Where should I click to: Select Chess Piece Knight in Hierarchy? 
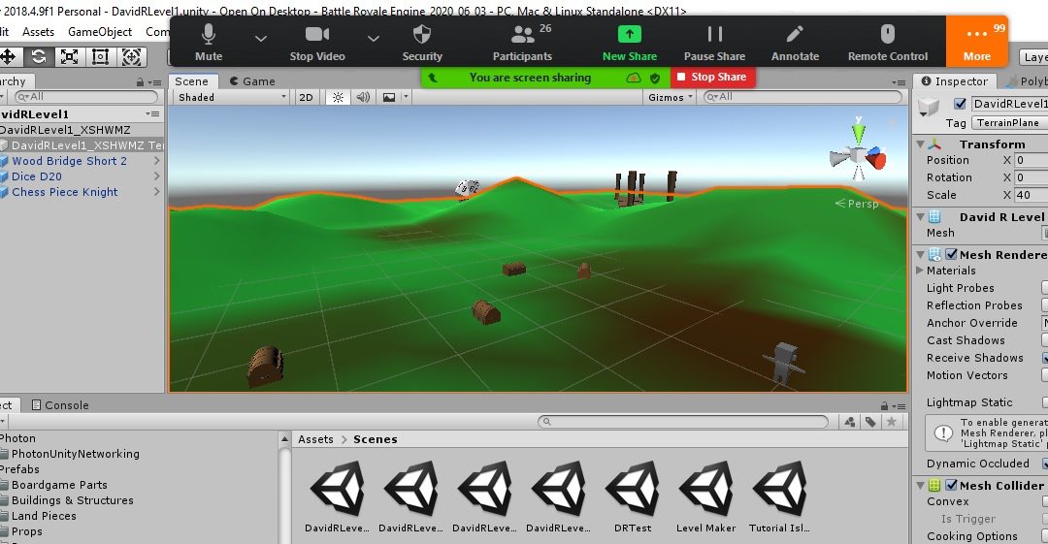click(x=64, y=192)
